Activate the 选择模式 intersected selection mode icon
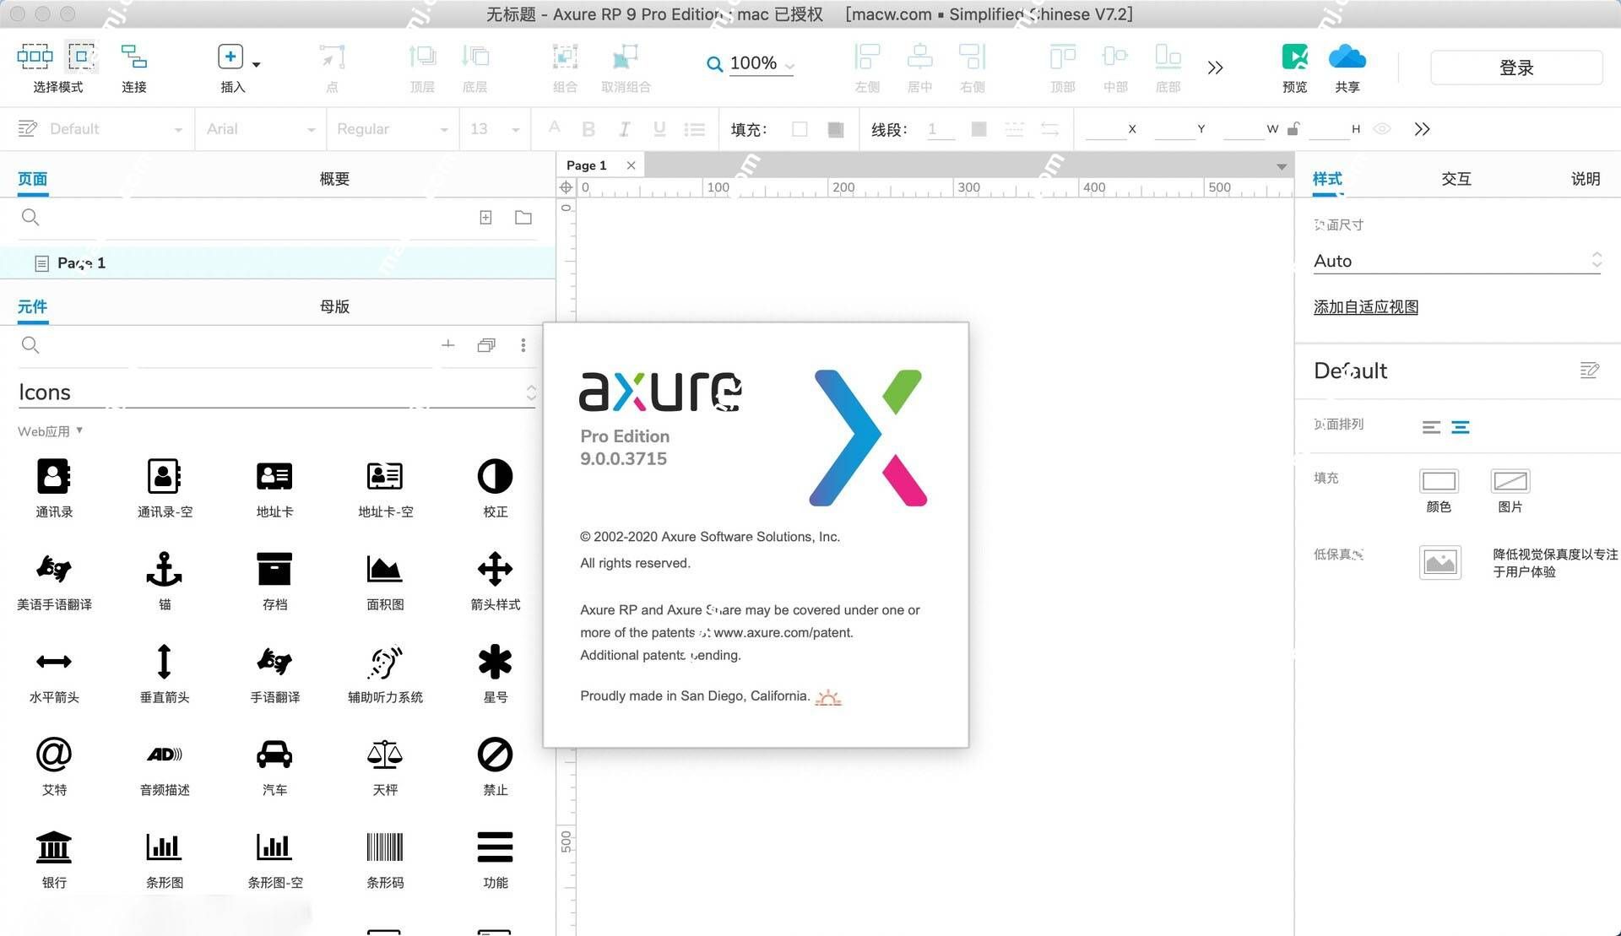Screen dimensions: 1621x936 tap(35, 57)
